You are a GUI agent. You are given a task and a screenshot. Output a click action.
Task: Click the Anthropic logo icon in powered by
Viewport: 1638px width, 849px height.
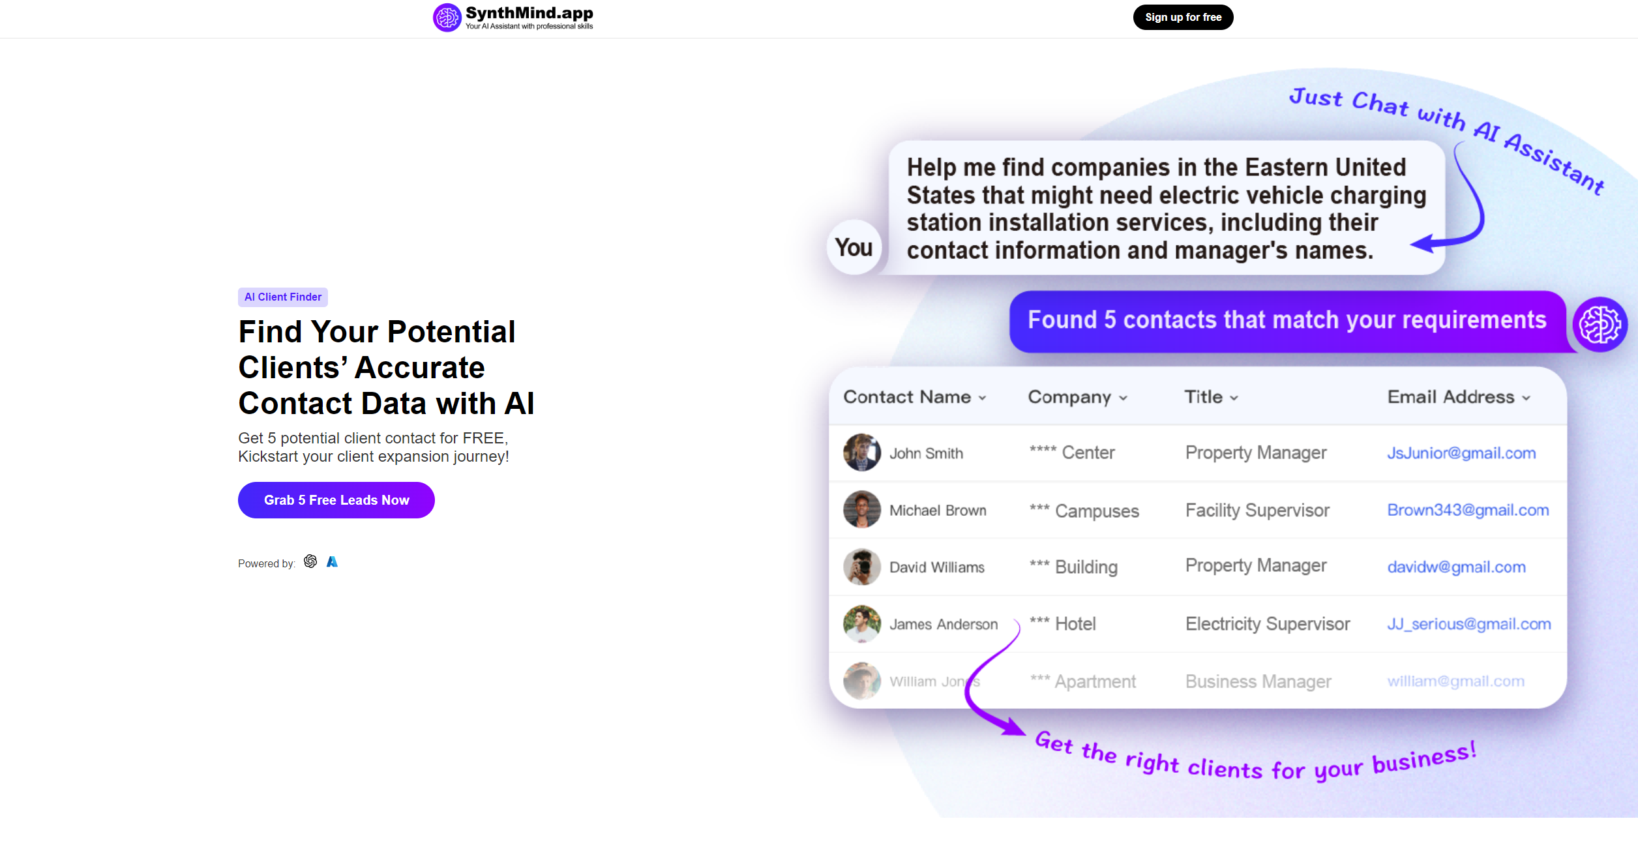click(x=333, y=561)
